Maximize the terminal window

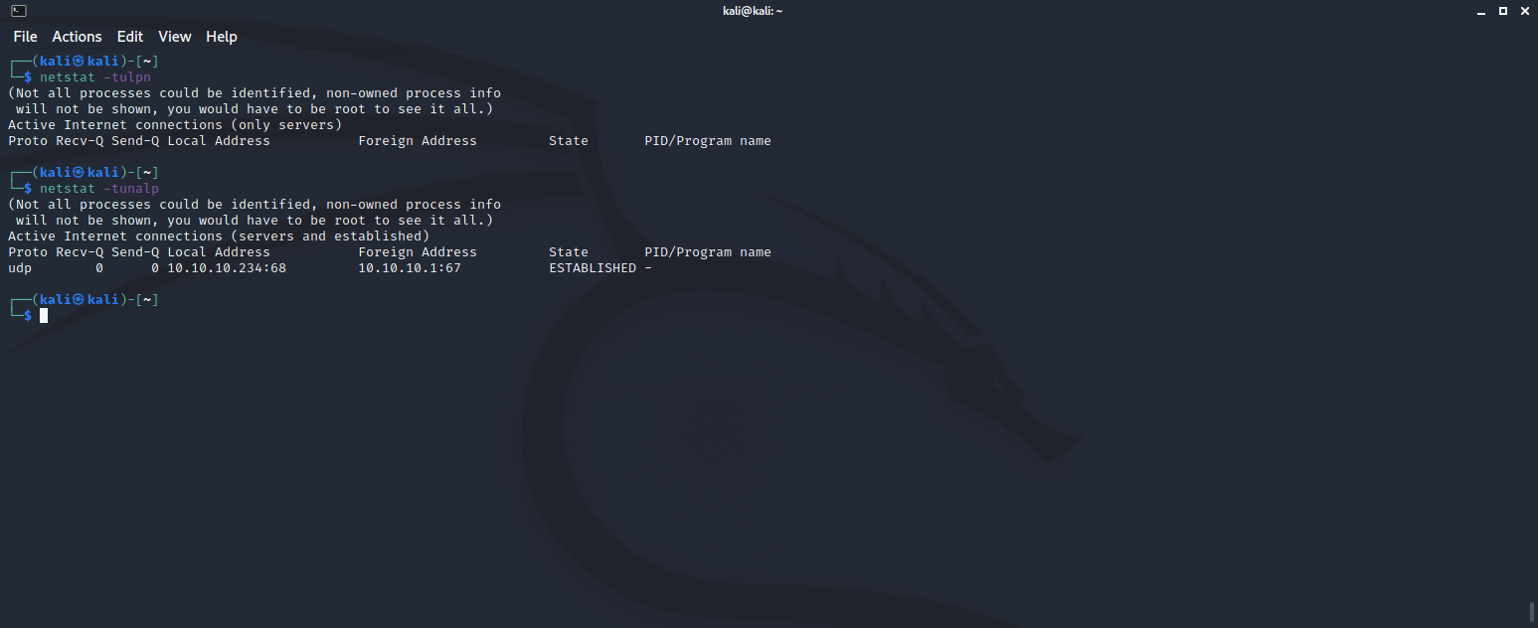(1503, 10)
